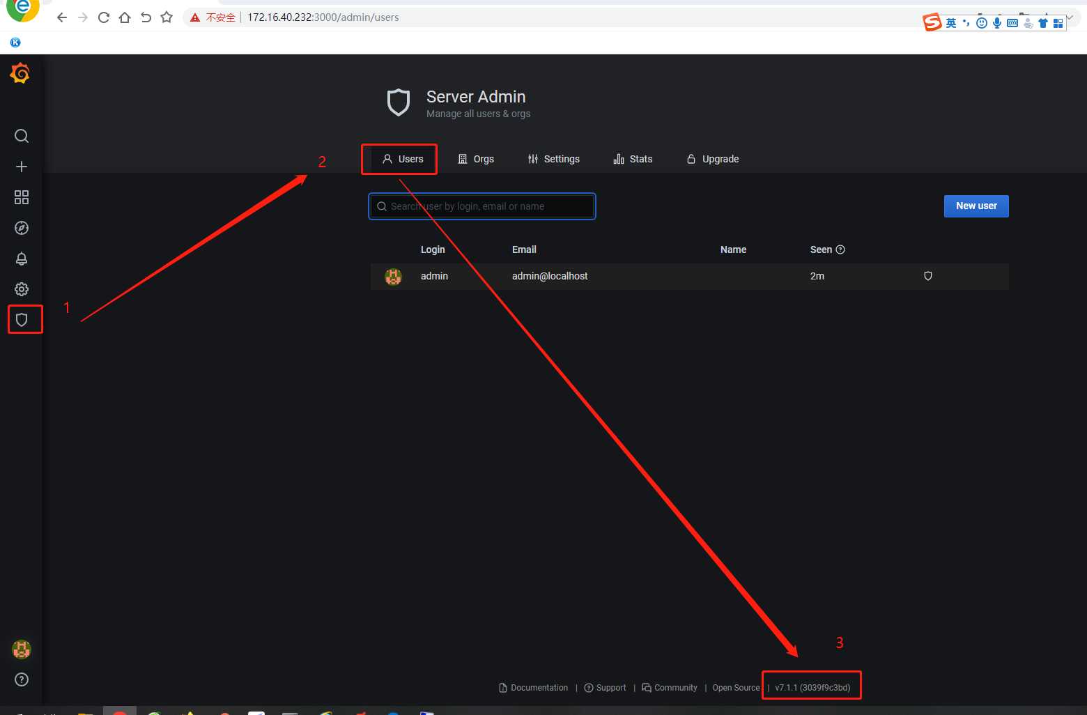
Task: Open the admin user login entry
Action: point(434,276)
